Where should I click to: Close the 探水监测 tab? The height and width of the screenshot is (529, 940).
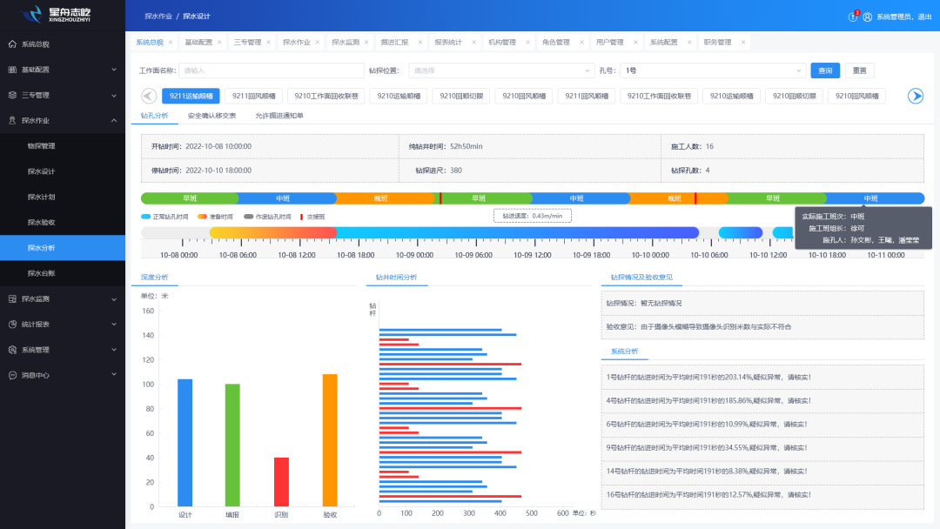(366, 42)
